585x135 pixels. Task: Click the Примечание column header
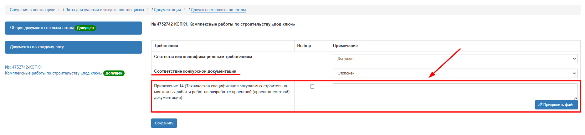(x=345, y=46)
